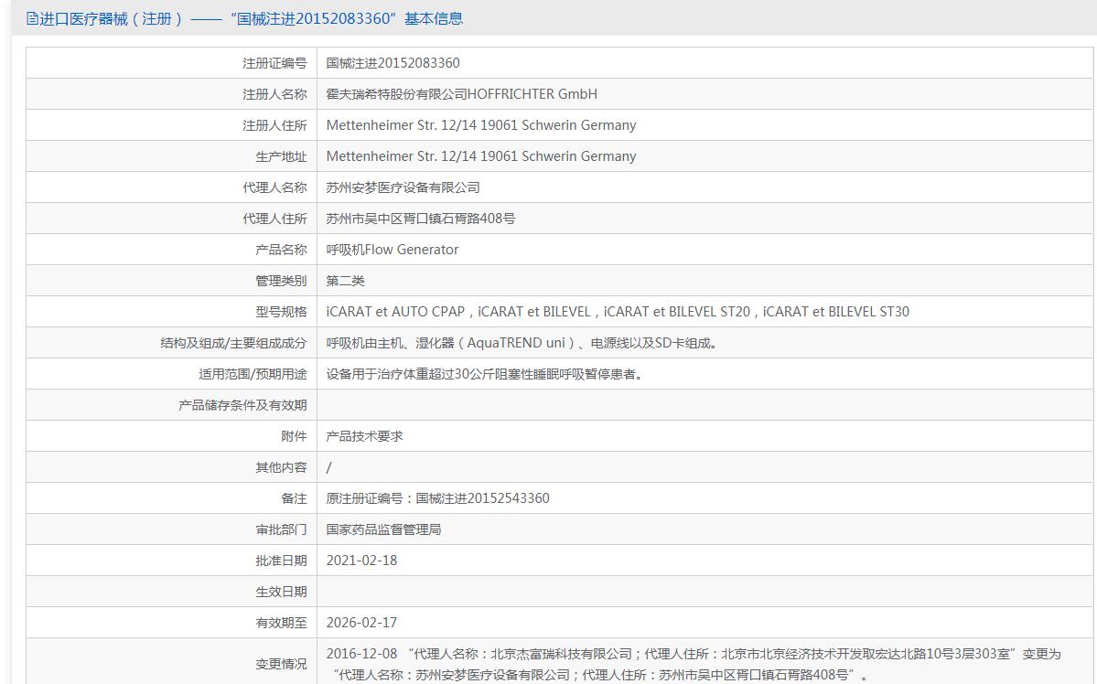The width and height of the screenshot is (1097, 684).
Task: Select the 代理人名称 label
Action: tap(274, 187)
